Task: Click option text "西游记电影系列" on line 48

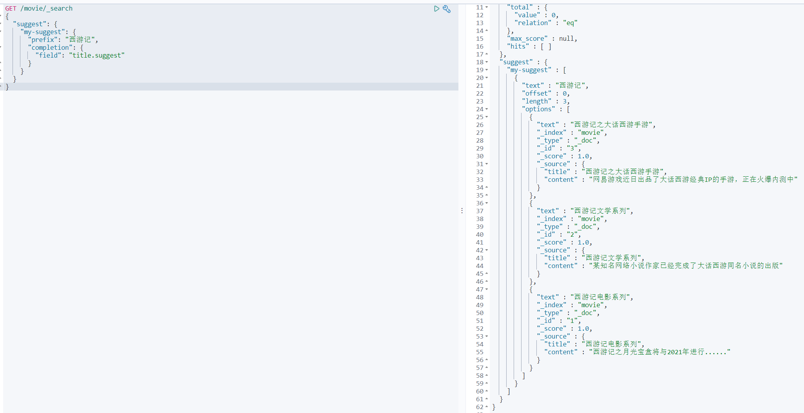Action: 600,297
